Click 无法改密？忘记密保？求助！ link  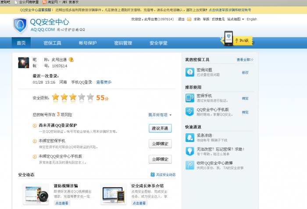click(221, 149)
